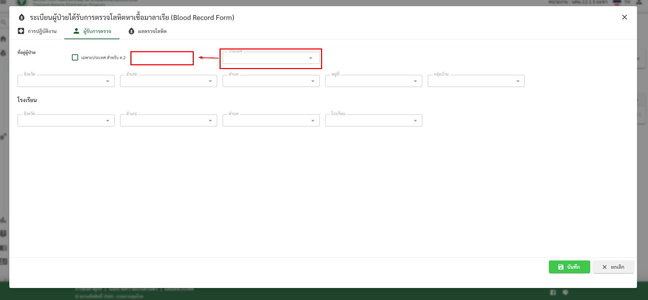Expand the school section ตำบล dropdown
The image size is (648, 300).
[x=271, y=121]
